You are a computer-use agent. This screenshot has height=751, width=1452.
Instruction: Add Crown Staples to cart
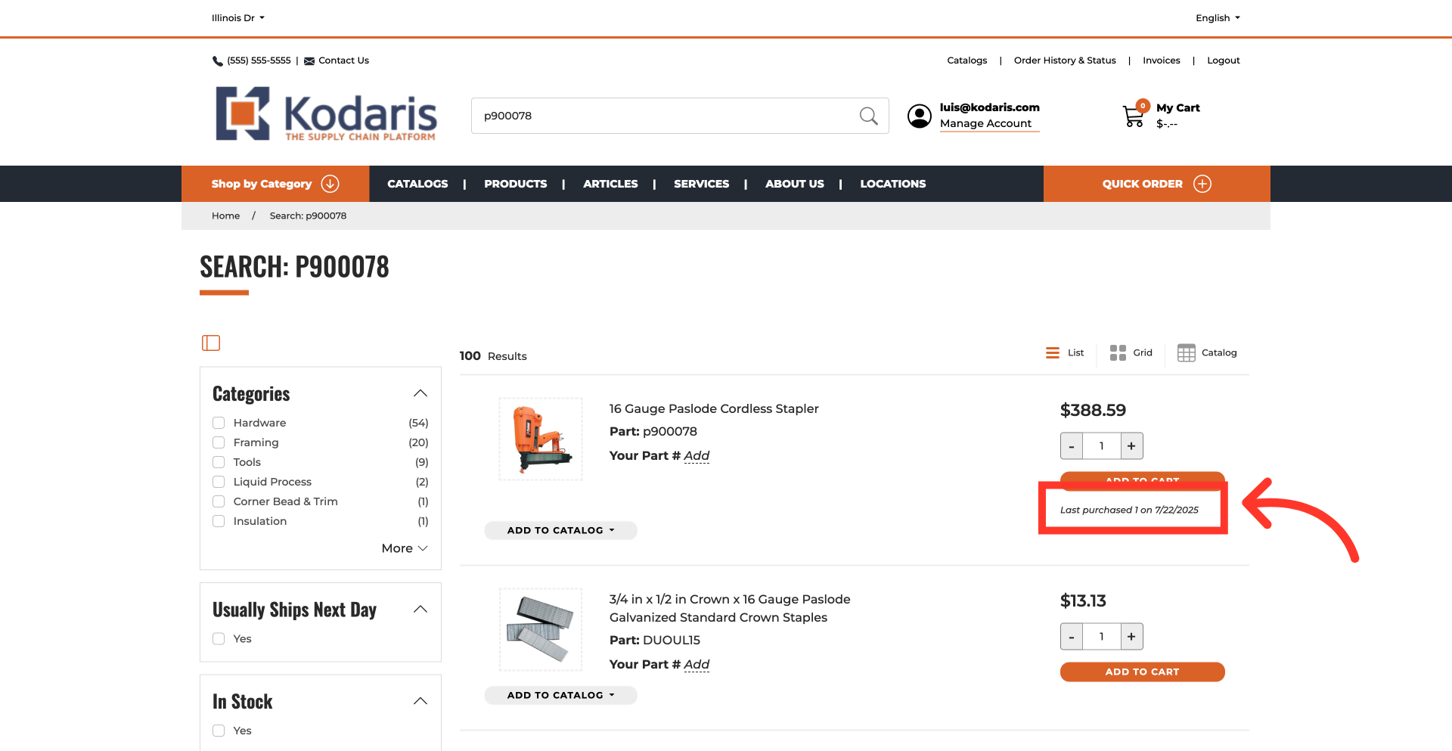(1142, 672)
